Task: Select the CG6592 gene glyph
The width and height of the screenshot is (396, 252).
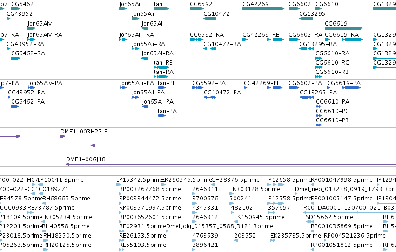Action: 197,9
